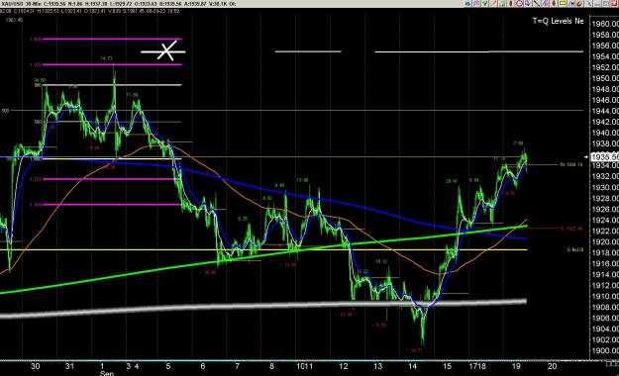This screenshot has height=376, width=619.
Task: Click the green checkmark toolbar icon
Action: pyautogui.click(x=484, y=4)
